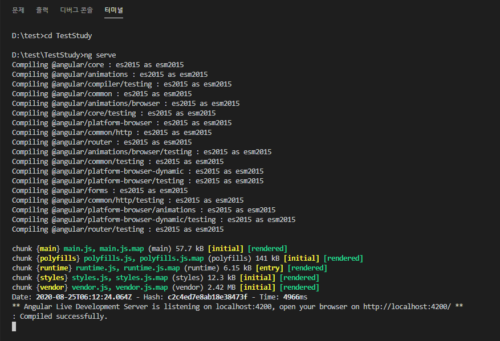This screenshot has height=341, width=500.
Task: Select 'runtime.js, runtime.js.map' file names
Action: coord(128,268)
